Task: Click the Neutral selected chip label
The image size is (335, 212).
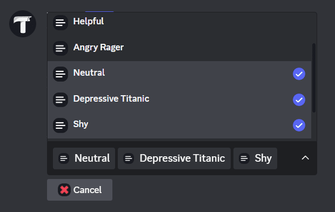Action: pyautogui.click(x=92, y=158)
